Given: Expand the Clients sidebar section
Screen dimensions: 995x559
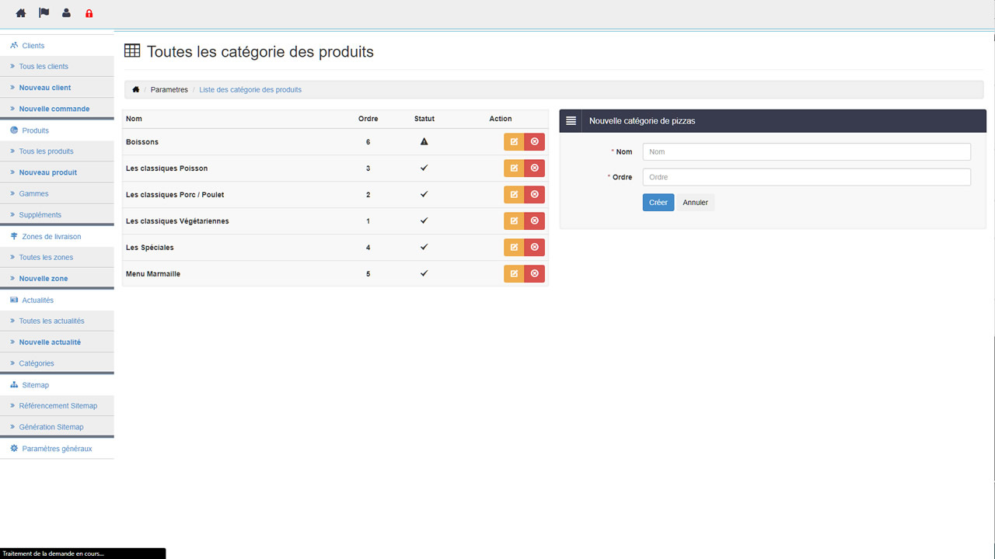Looking at the screenshot, I should [33, 46].
